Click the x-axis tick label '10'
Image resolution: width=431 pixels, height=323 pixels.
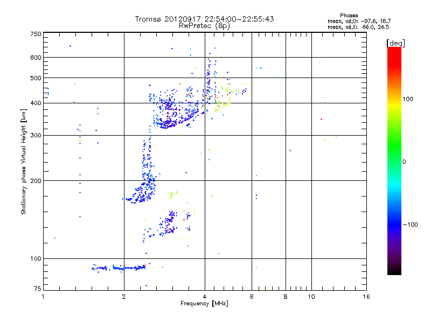coord(311,297)
